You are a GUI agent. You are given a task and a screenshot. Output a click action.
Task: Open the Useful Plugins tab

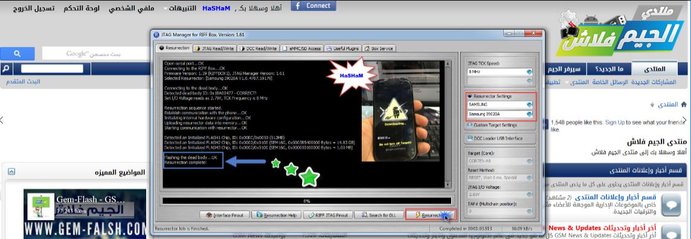pos(343,48)
